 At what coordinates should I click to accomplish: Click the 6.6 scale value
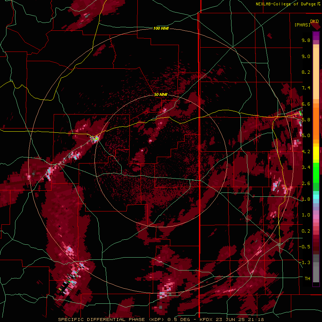(x=306, y=104)
